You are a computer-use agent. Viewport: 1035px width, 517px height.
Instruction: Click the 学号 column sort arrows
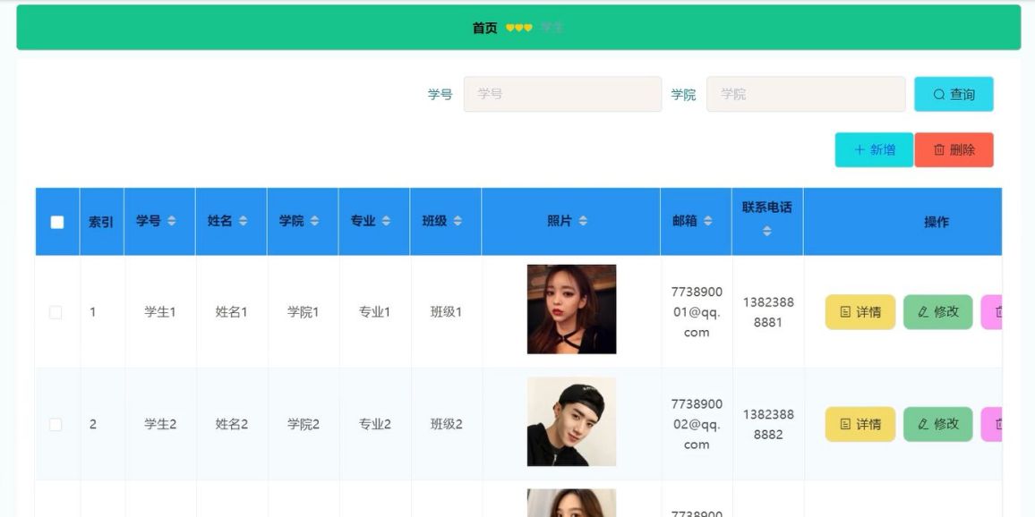(x=172, y=221)
